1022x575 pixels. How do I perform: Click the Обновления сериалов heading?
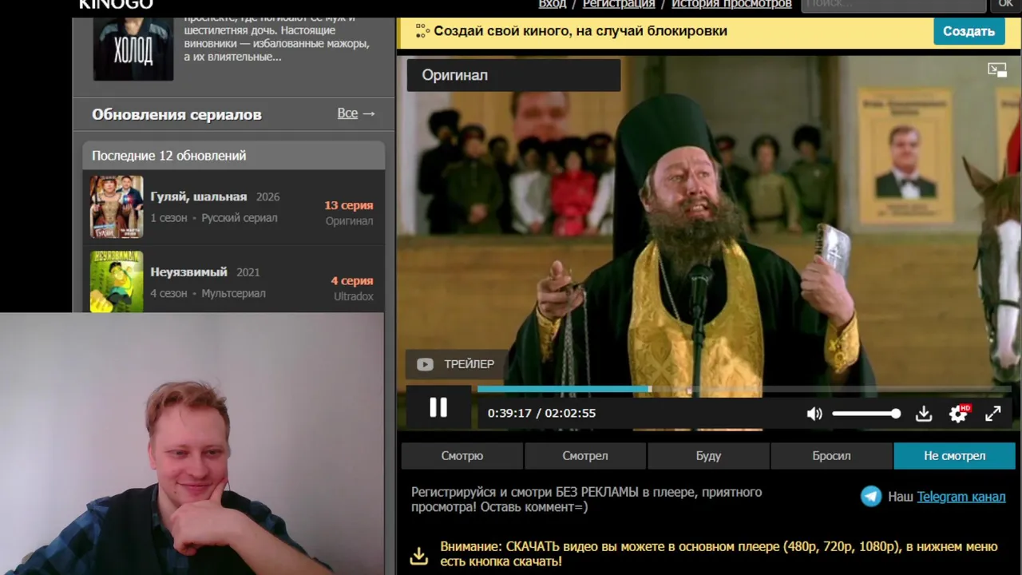tap(176, 114)
